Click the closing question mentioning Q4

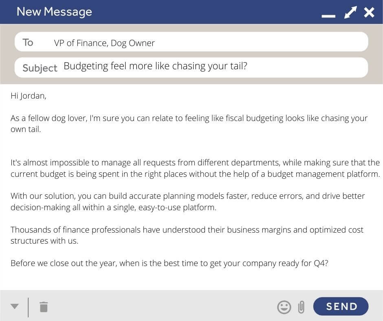(x=169, y=263)
